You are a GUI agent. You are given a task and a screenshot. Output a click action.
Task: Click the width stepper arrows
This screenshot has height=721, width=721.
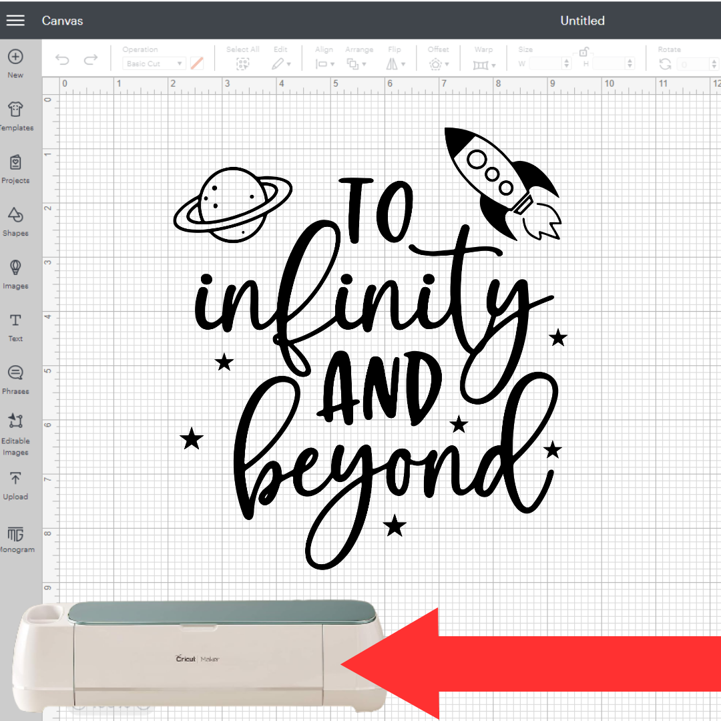[567, 63]
